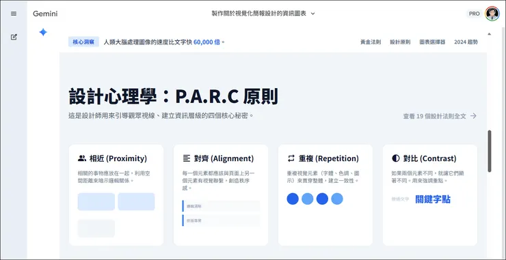The height and width of the screenshot is (260, 506).
Task: Open the hamburger main menu
Action: point(14,14)
